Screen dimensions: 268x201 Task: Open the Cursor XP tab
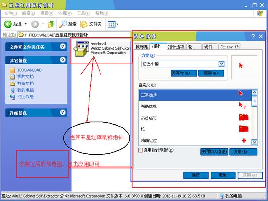[229, 47]
